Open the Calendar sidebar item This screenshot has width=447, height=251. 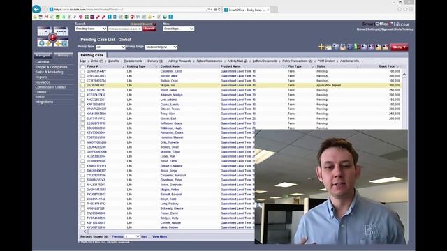tap(42, 62)
